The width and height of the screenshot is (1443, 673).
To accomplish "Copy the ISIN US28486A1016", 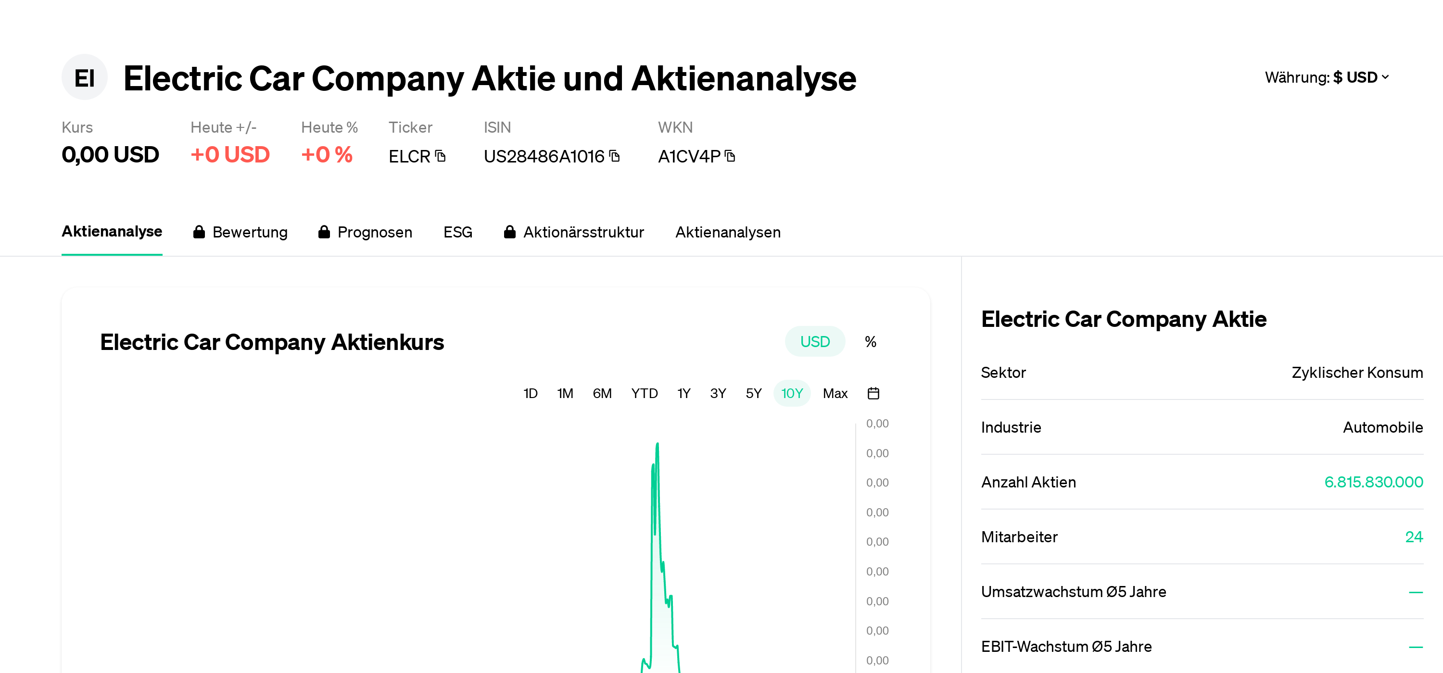I will coord(615,156).
